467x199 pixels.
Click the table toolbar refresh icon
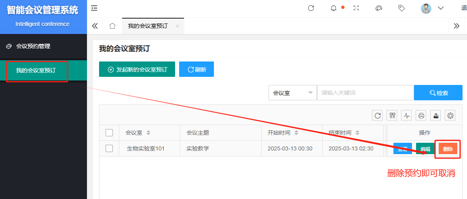pyautogui.click(x=378, y=116)
